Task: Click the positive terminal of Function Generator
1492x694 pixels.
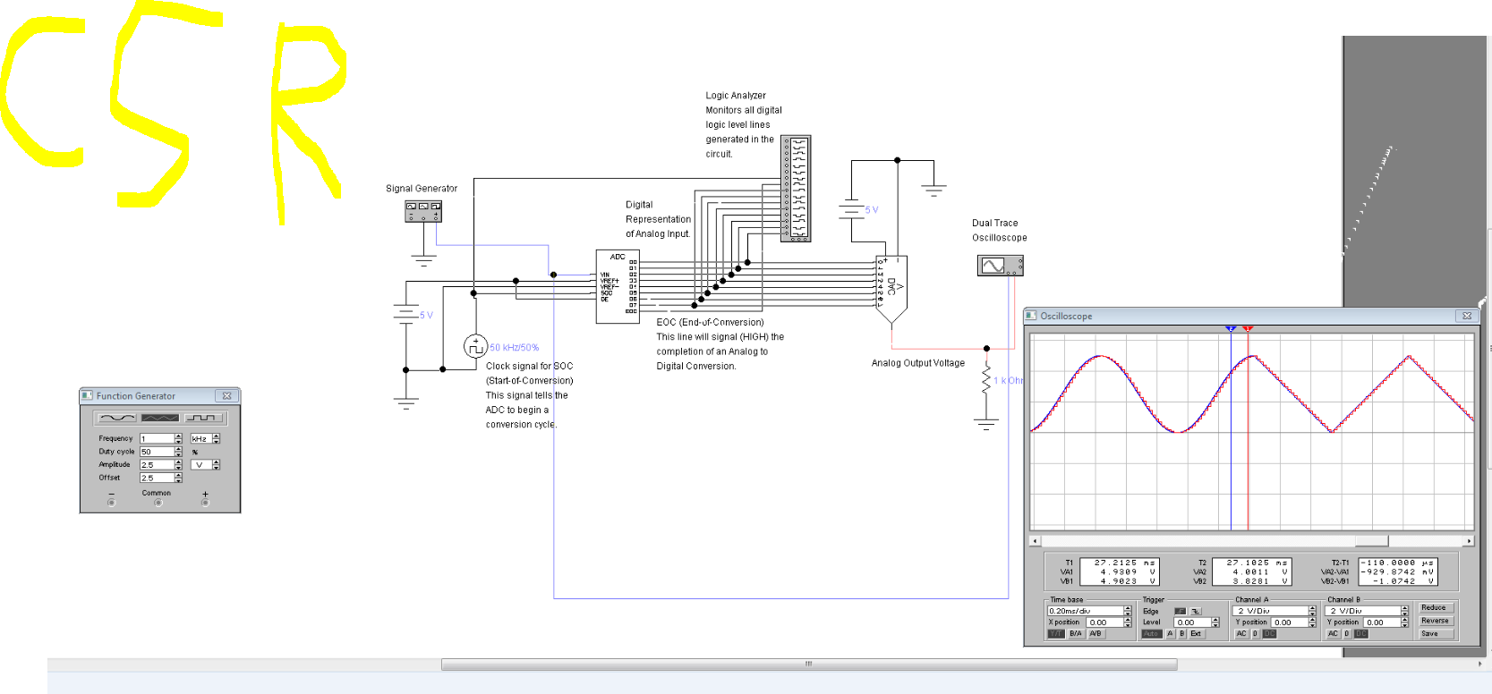Action: click(205, 503)
